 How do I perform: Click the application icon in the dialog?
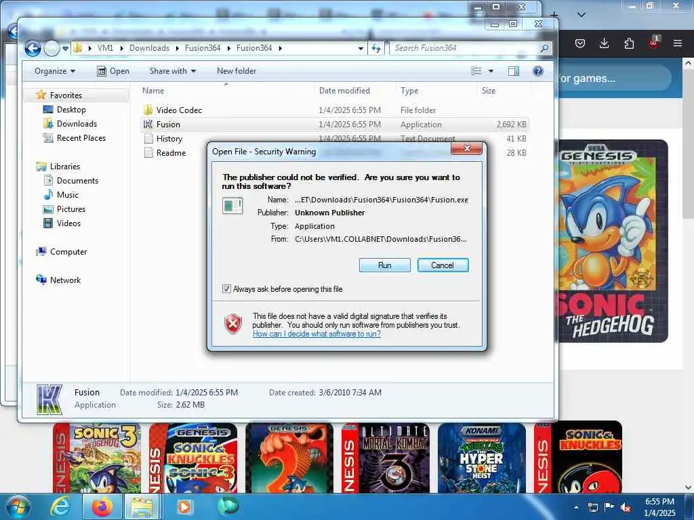(x=232, y=206)
